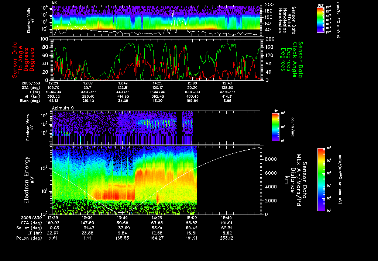
Task: Click the 'SolLat (deg)' row label
Action: click(29, 228)
